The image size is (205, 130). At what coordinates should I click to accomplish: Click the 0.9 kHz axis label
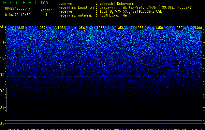tap(3, 75)
